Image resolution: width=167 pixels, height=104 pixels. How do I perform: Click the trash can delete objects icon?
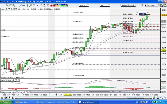tap(44, 5)
